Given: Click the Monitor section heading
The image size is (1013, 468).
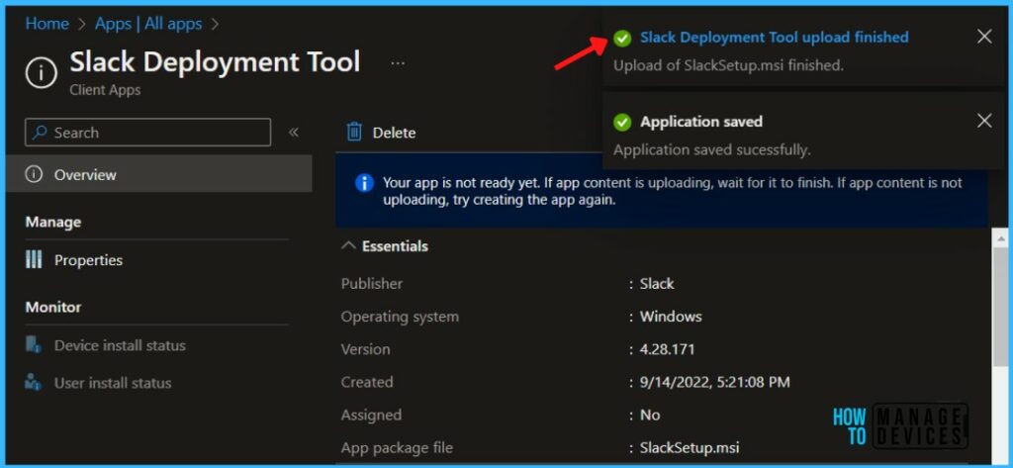Looking at the screenshot, I should click(x=53, y=307).
